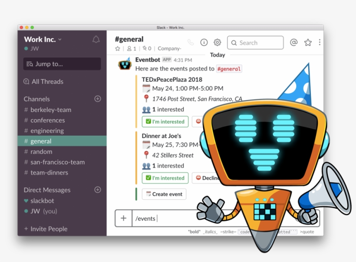Open channel settings gear icon
356x262 pixels.
coord(217,42)
